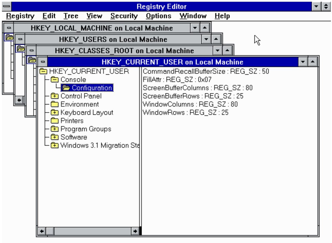Collapse the Console key folder
Image resolution: width=332 pixels, height=243 pixels.
55,80
